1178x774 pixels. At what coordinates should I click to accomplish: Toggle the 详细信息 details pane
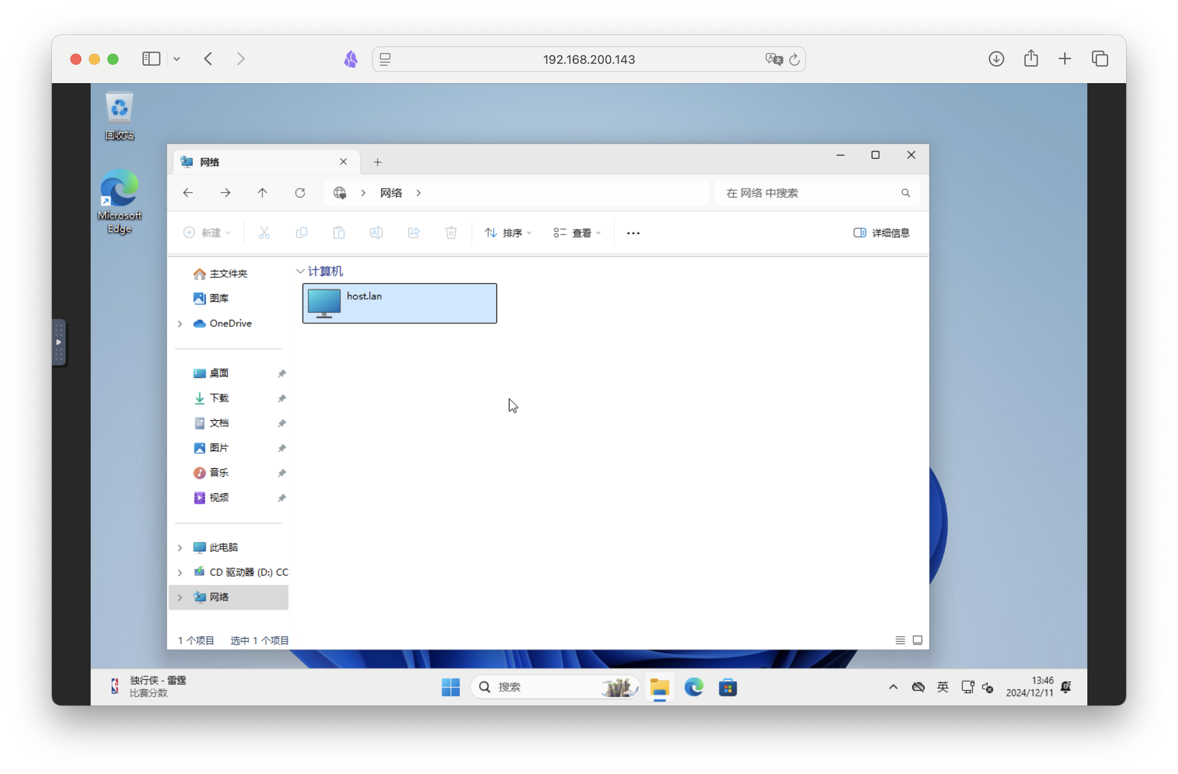coord(881,233)
